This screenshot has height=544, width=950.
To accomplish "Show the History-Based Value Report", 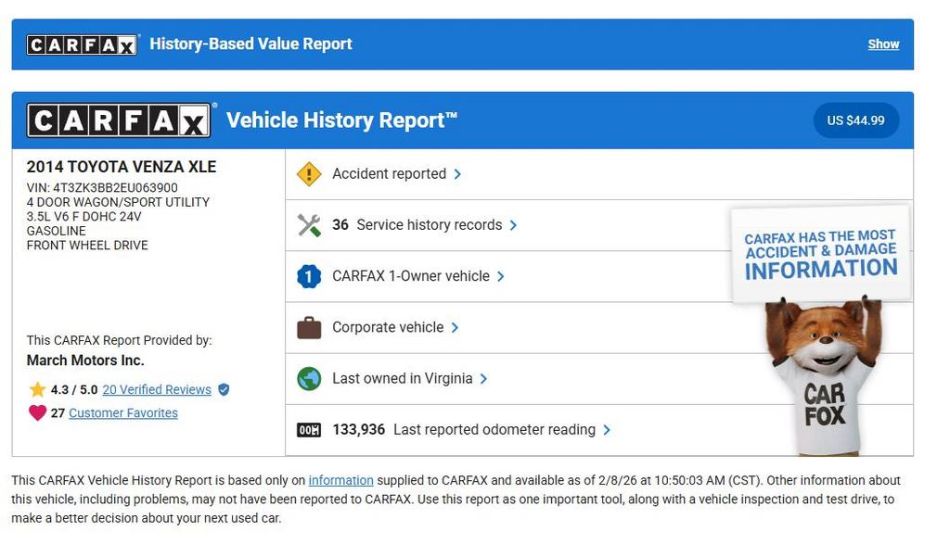I will [x=883, y=44].
